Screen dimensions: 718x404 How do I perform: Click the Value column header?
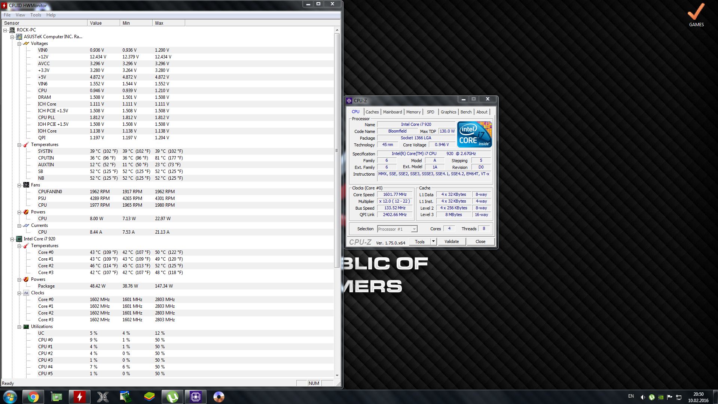click(104, 23)
